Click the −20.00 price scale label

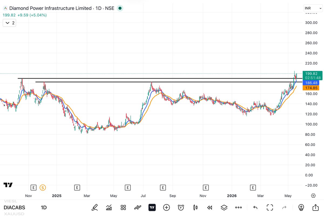point(311,185)
